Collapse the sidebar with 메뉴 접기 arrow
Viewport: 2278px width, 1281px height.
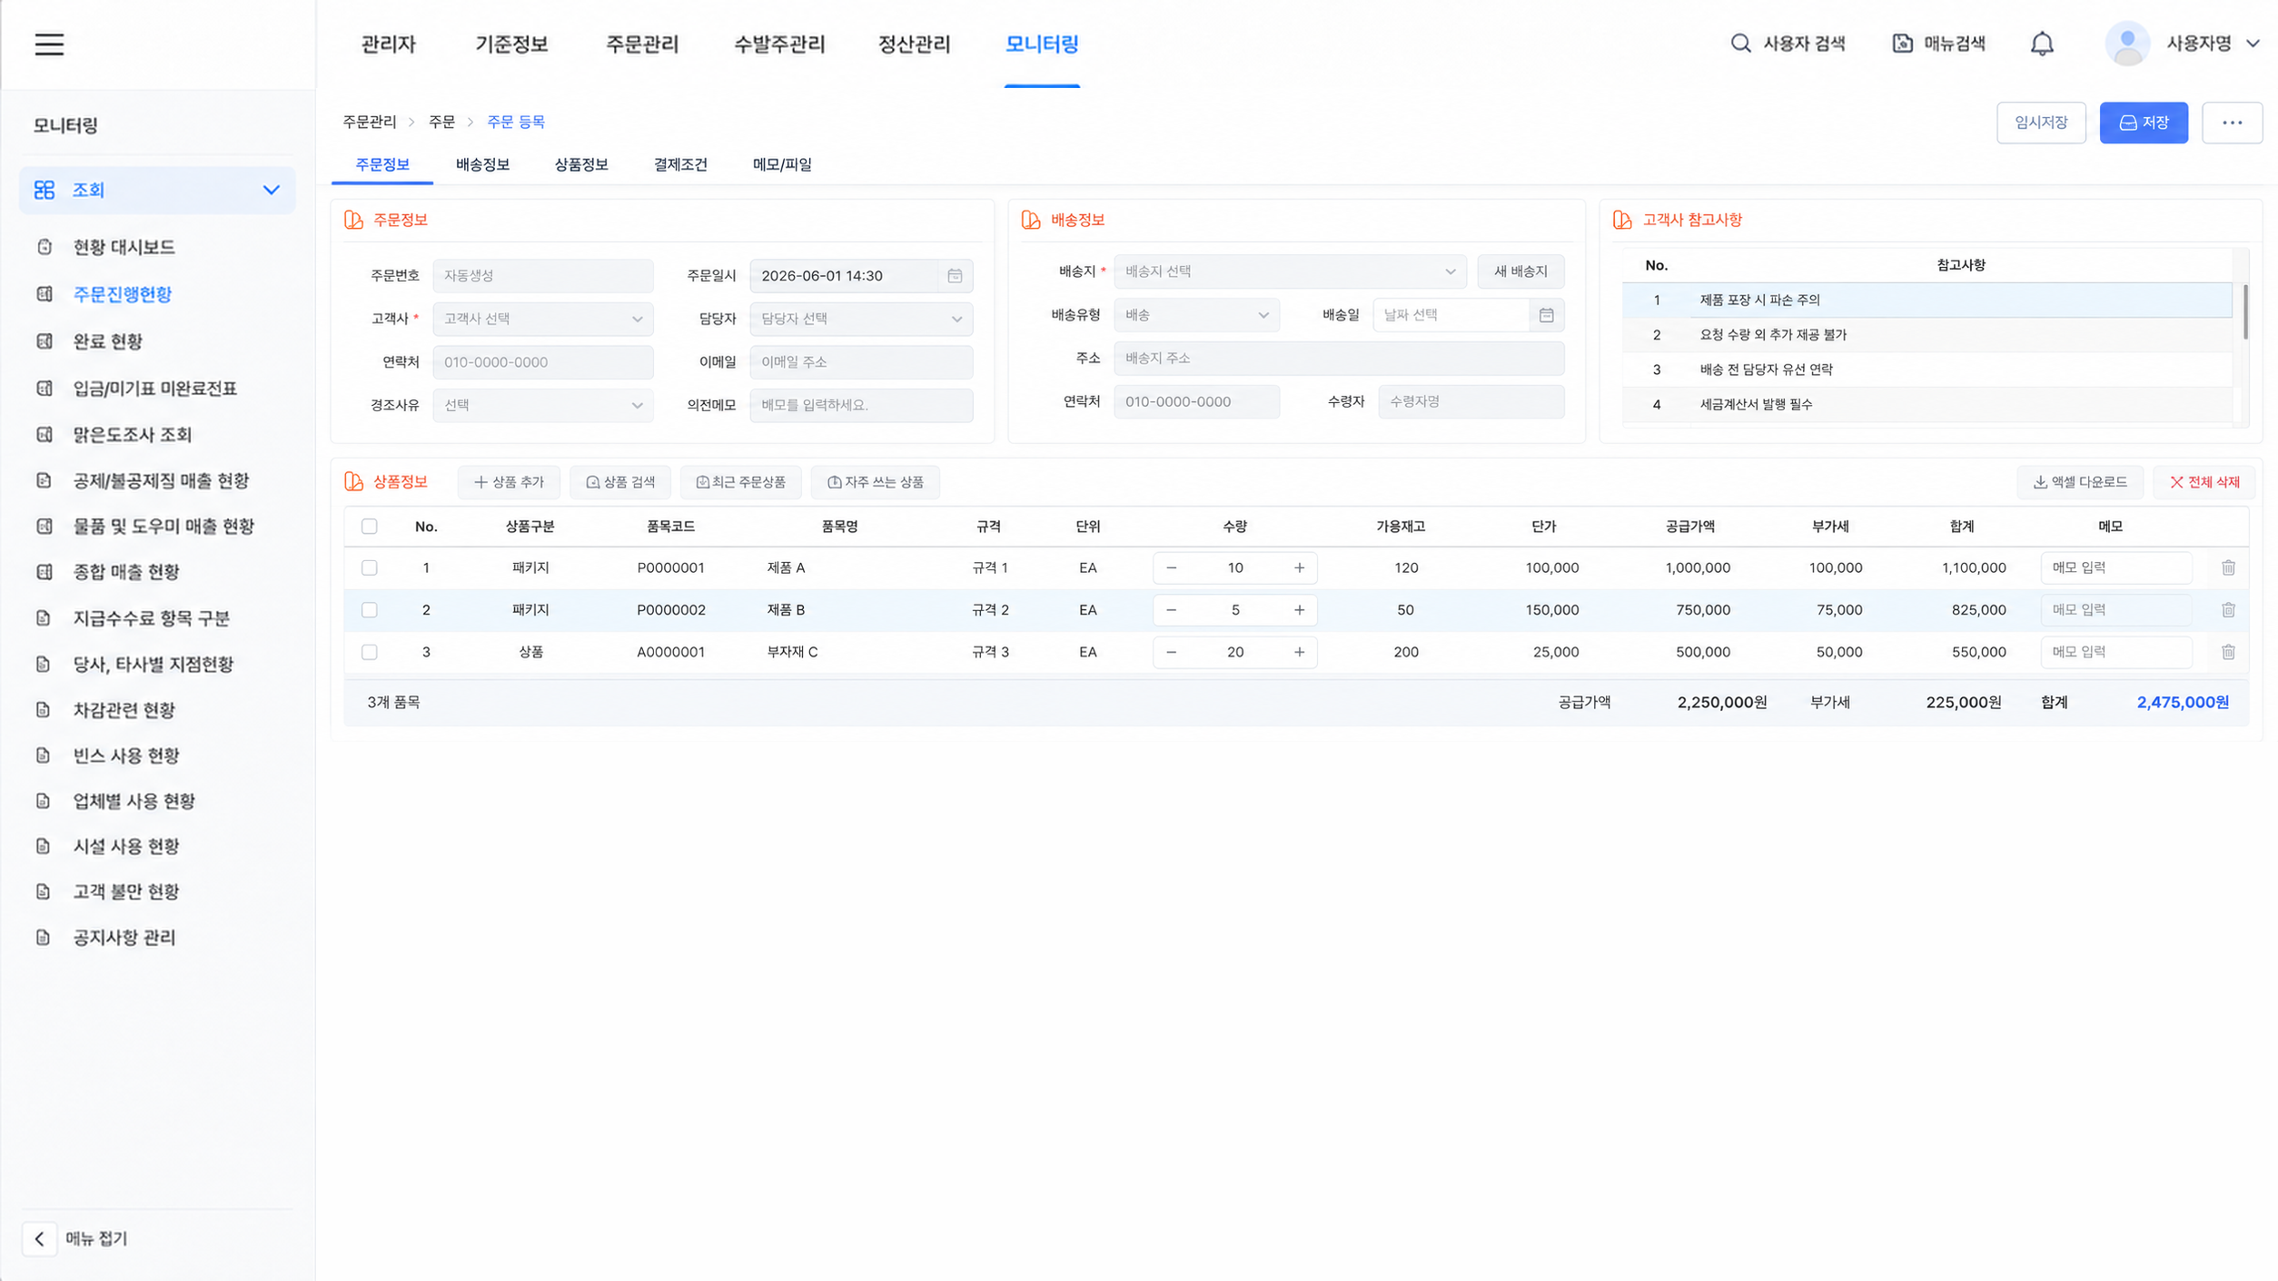pos(39,1238)
